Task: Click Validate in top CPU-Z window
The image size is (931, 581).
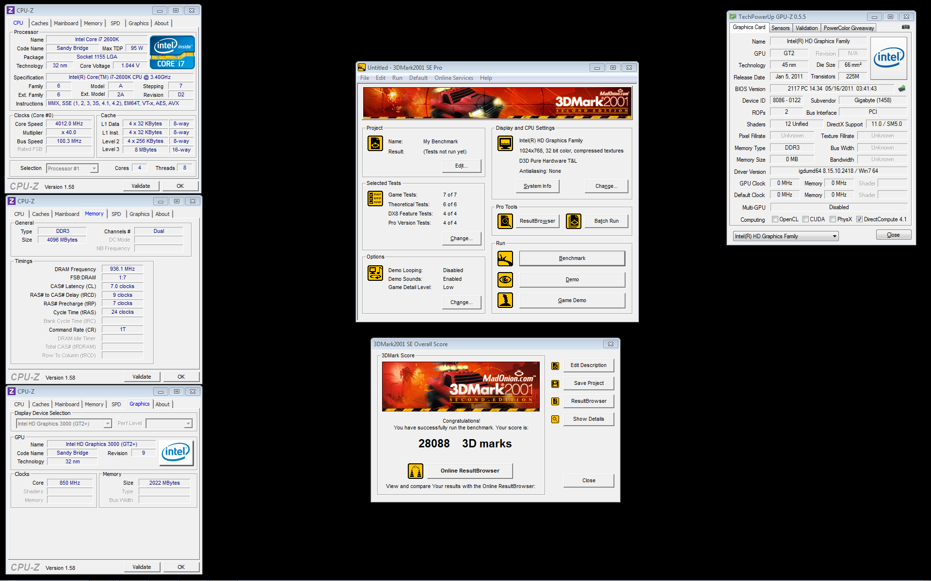Action: (x=141, y=186)
